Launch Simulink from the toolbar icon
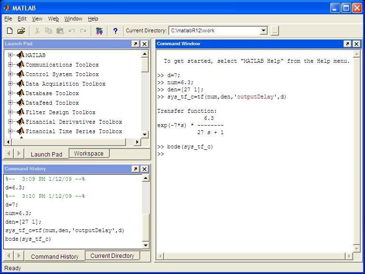The width and height of the screenshot is (365, 274). click(x=99, y=31)
